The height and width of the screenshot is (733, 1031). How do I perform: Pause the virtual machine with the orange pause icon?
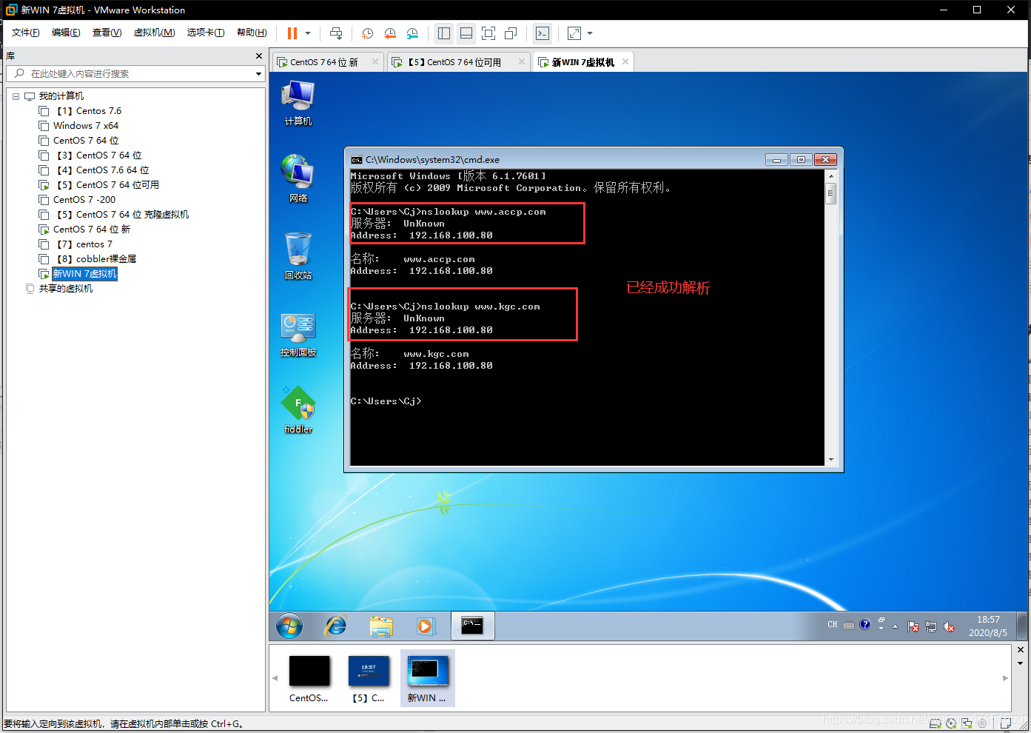(x=292, y=33)
